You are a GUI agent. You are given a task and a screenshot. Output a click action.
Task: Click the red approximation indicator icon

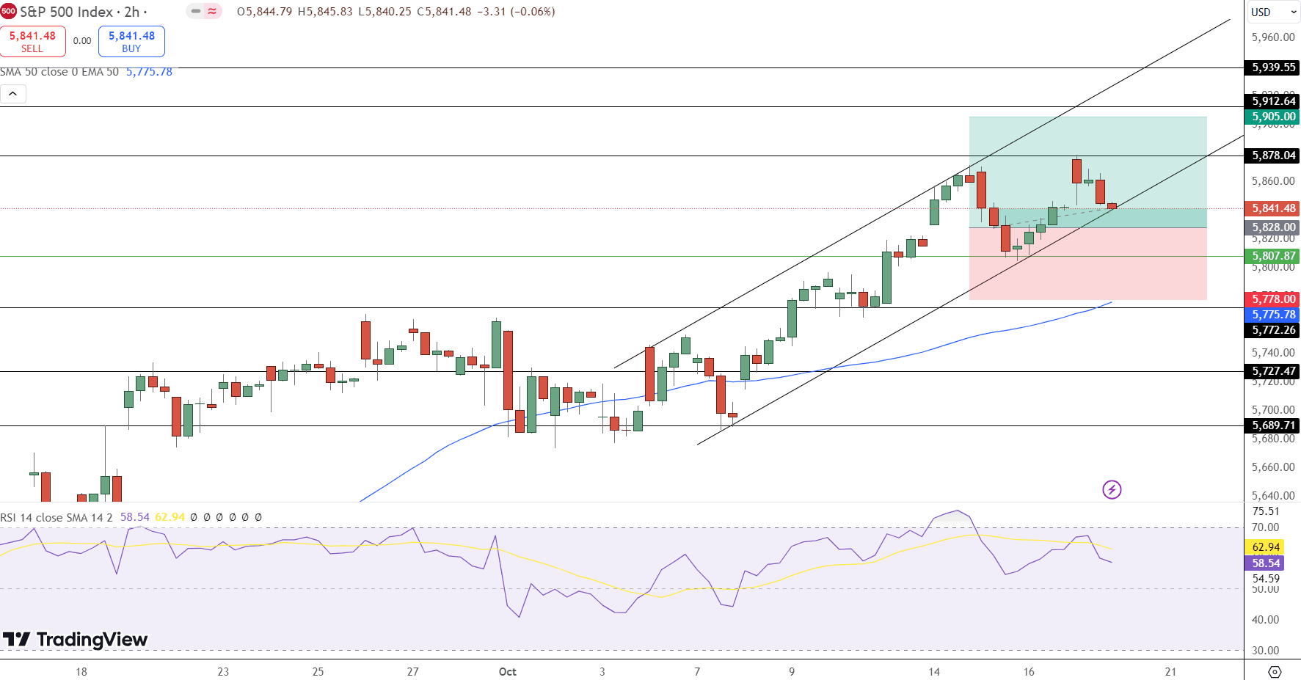[212, 11]
